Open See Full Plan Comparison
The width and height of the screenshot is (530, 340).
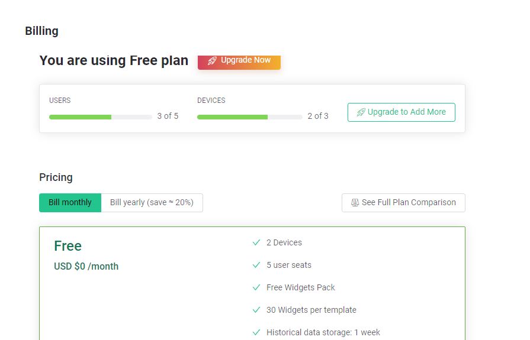pos(403,203)
